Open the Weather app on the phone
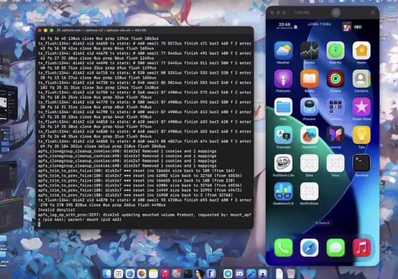The height and width of the screenshot is (279, 398). [x=283, y=51]
